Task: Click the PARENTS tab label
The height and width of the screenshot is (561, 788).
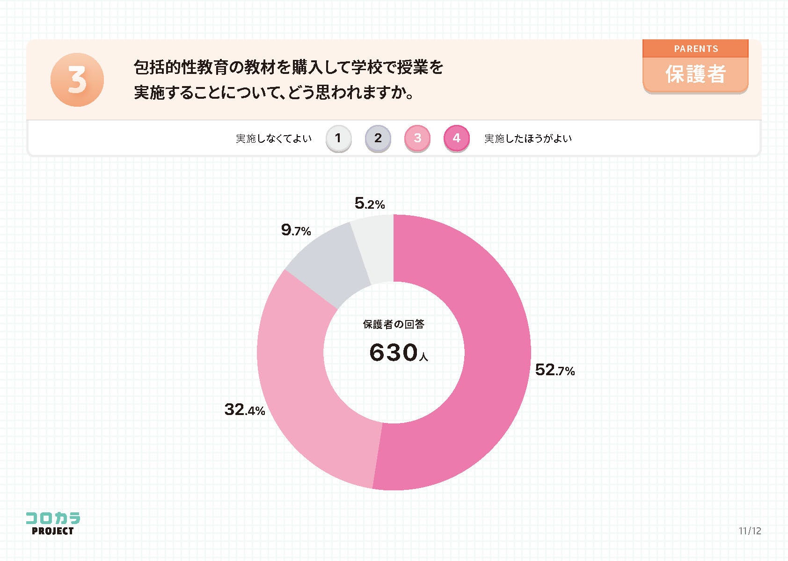Action: tap(695, 49)
